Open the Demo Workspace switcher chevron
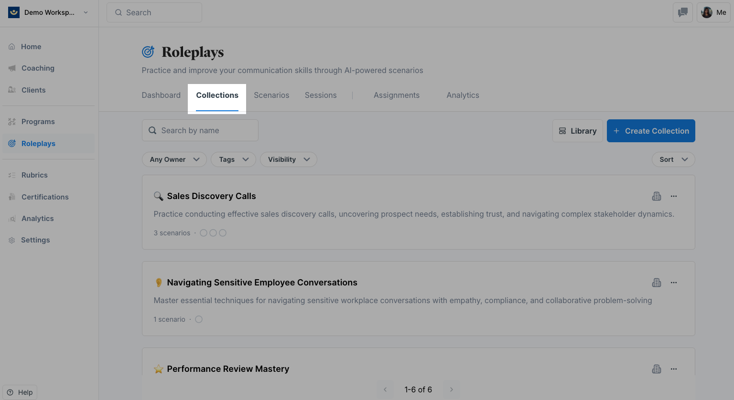Image resolution: width=734 pixels, height=400 pixels. [x=86, y=12]
